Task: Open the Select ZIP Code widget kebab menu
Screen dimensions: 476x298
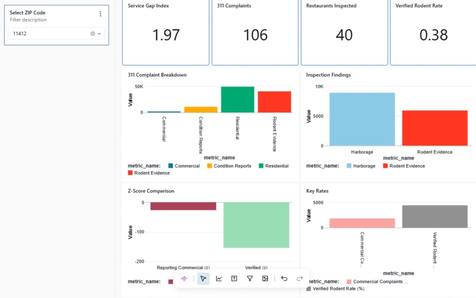Action: click(x=100, y=14)
